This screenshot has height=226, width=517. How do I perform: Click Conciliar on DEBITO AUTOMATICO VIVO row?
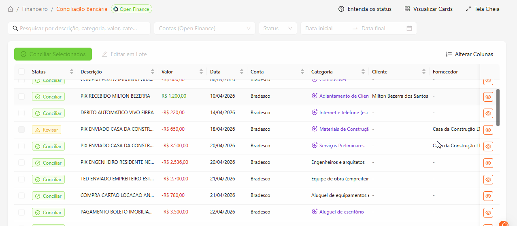(49, 113)
